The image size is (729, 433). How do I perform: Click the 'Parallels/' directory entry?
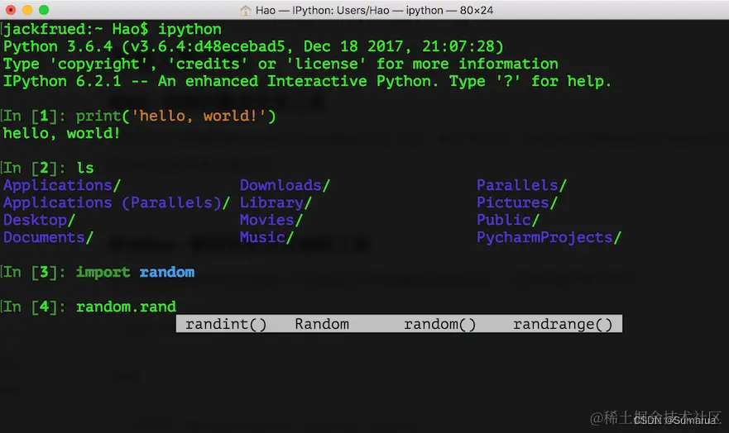pos(521,185)
